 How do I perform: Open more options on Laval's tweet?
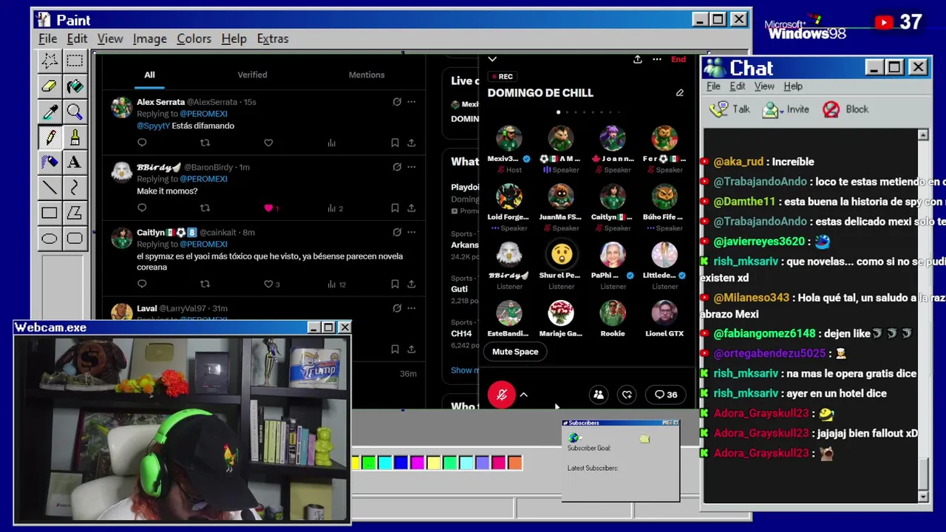(x=411, y=308)
